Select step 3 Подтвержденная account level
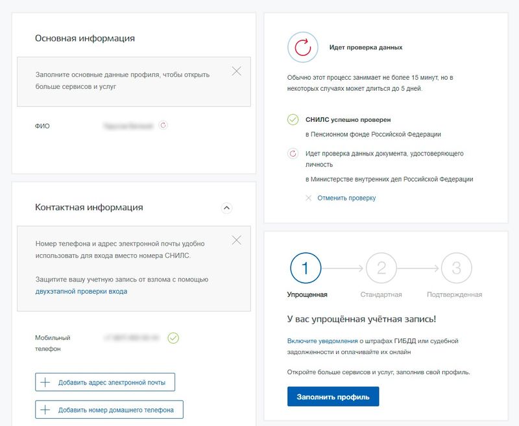519x426 pixels. [x=456, y=266]
